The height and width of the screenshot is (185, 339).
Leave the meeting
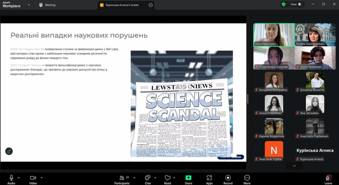click(x=328, y=179)
